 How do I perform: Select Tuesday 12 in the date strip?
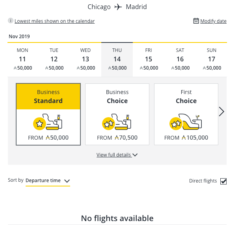coord(54,59)
